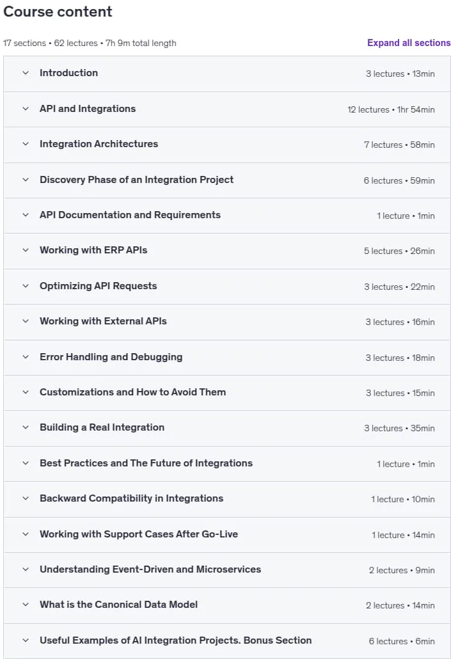Expand the Optimizing API Requests chevron
Image resolution: width=451 pixels, height=659 pixels.
coord(26,286)
